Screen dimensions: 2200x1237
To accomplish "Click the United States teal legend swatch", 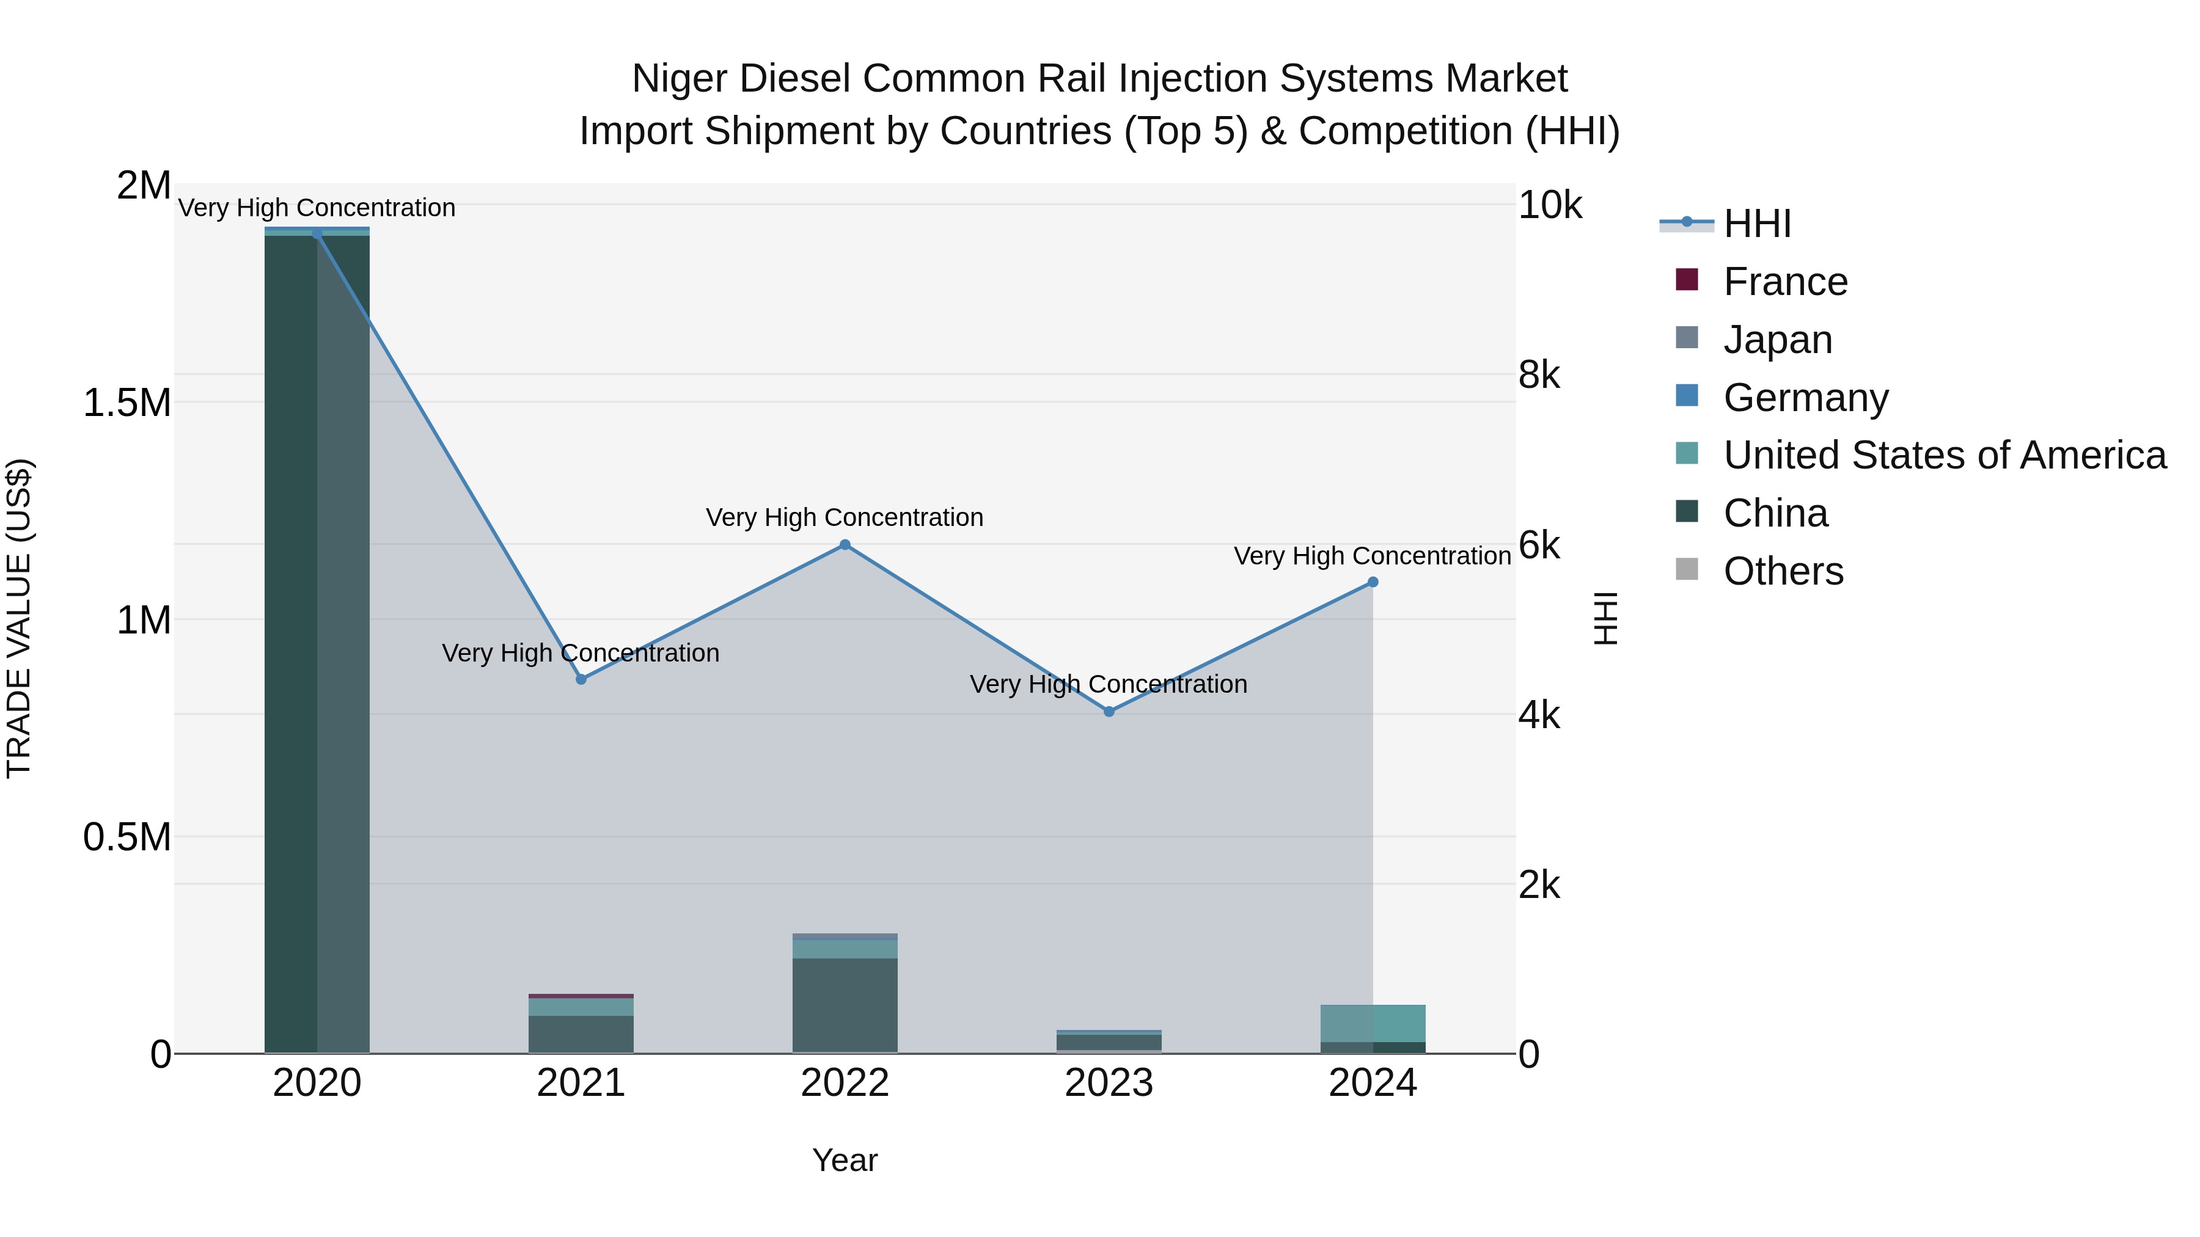I will (1687, 453).
